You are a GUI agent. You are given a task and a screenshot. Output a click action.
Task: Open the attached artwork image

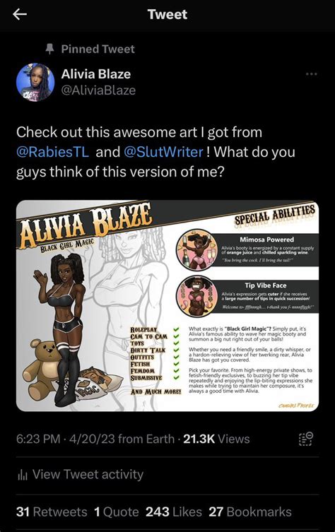167,306
